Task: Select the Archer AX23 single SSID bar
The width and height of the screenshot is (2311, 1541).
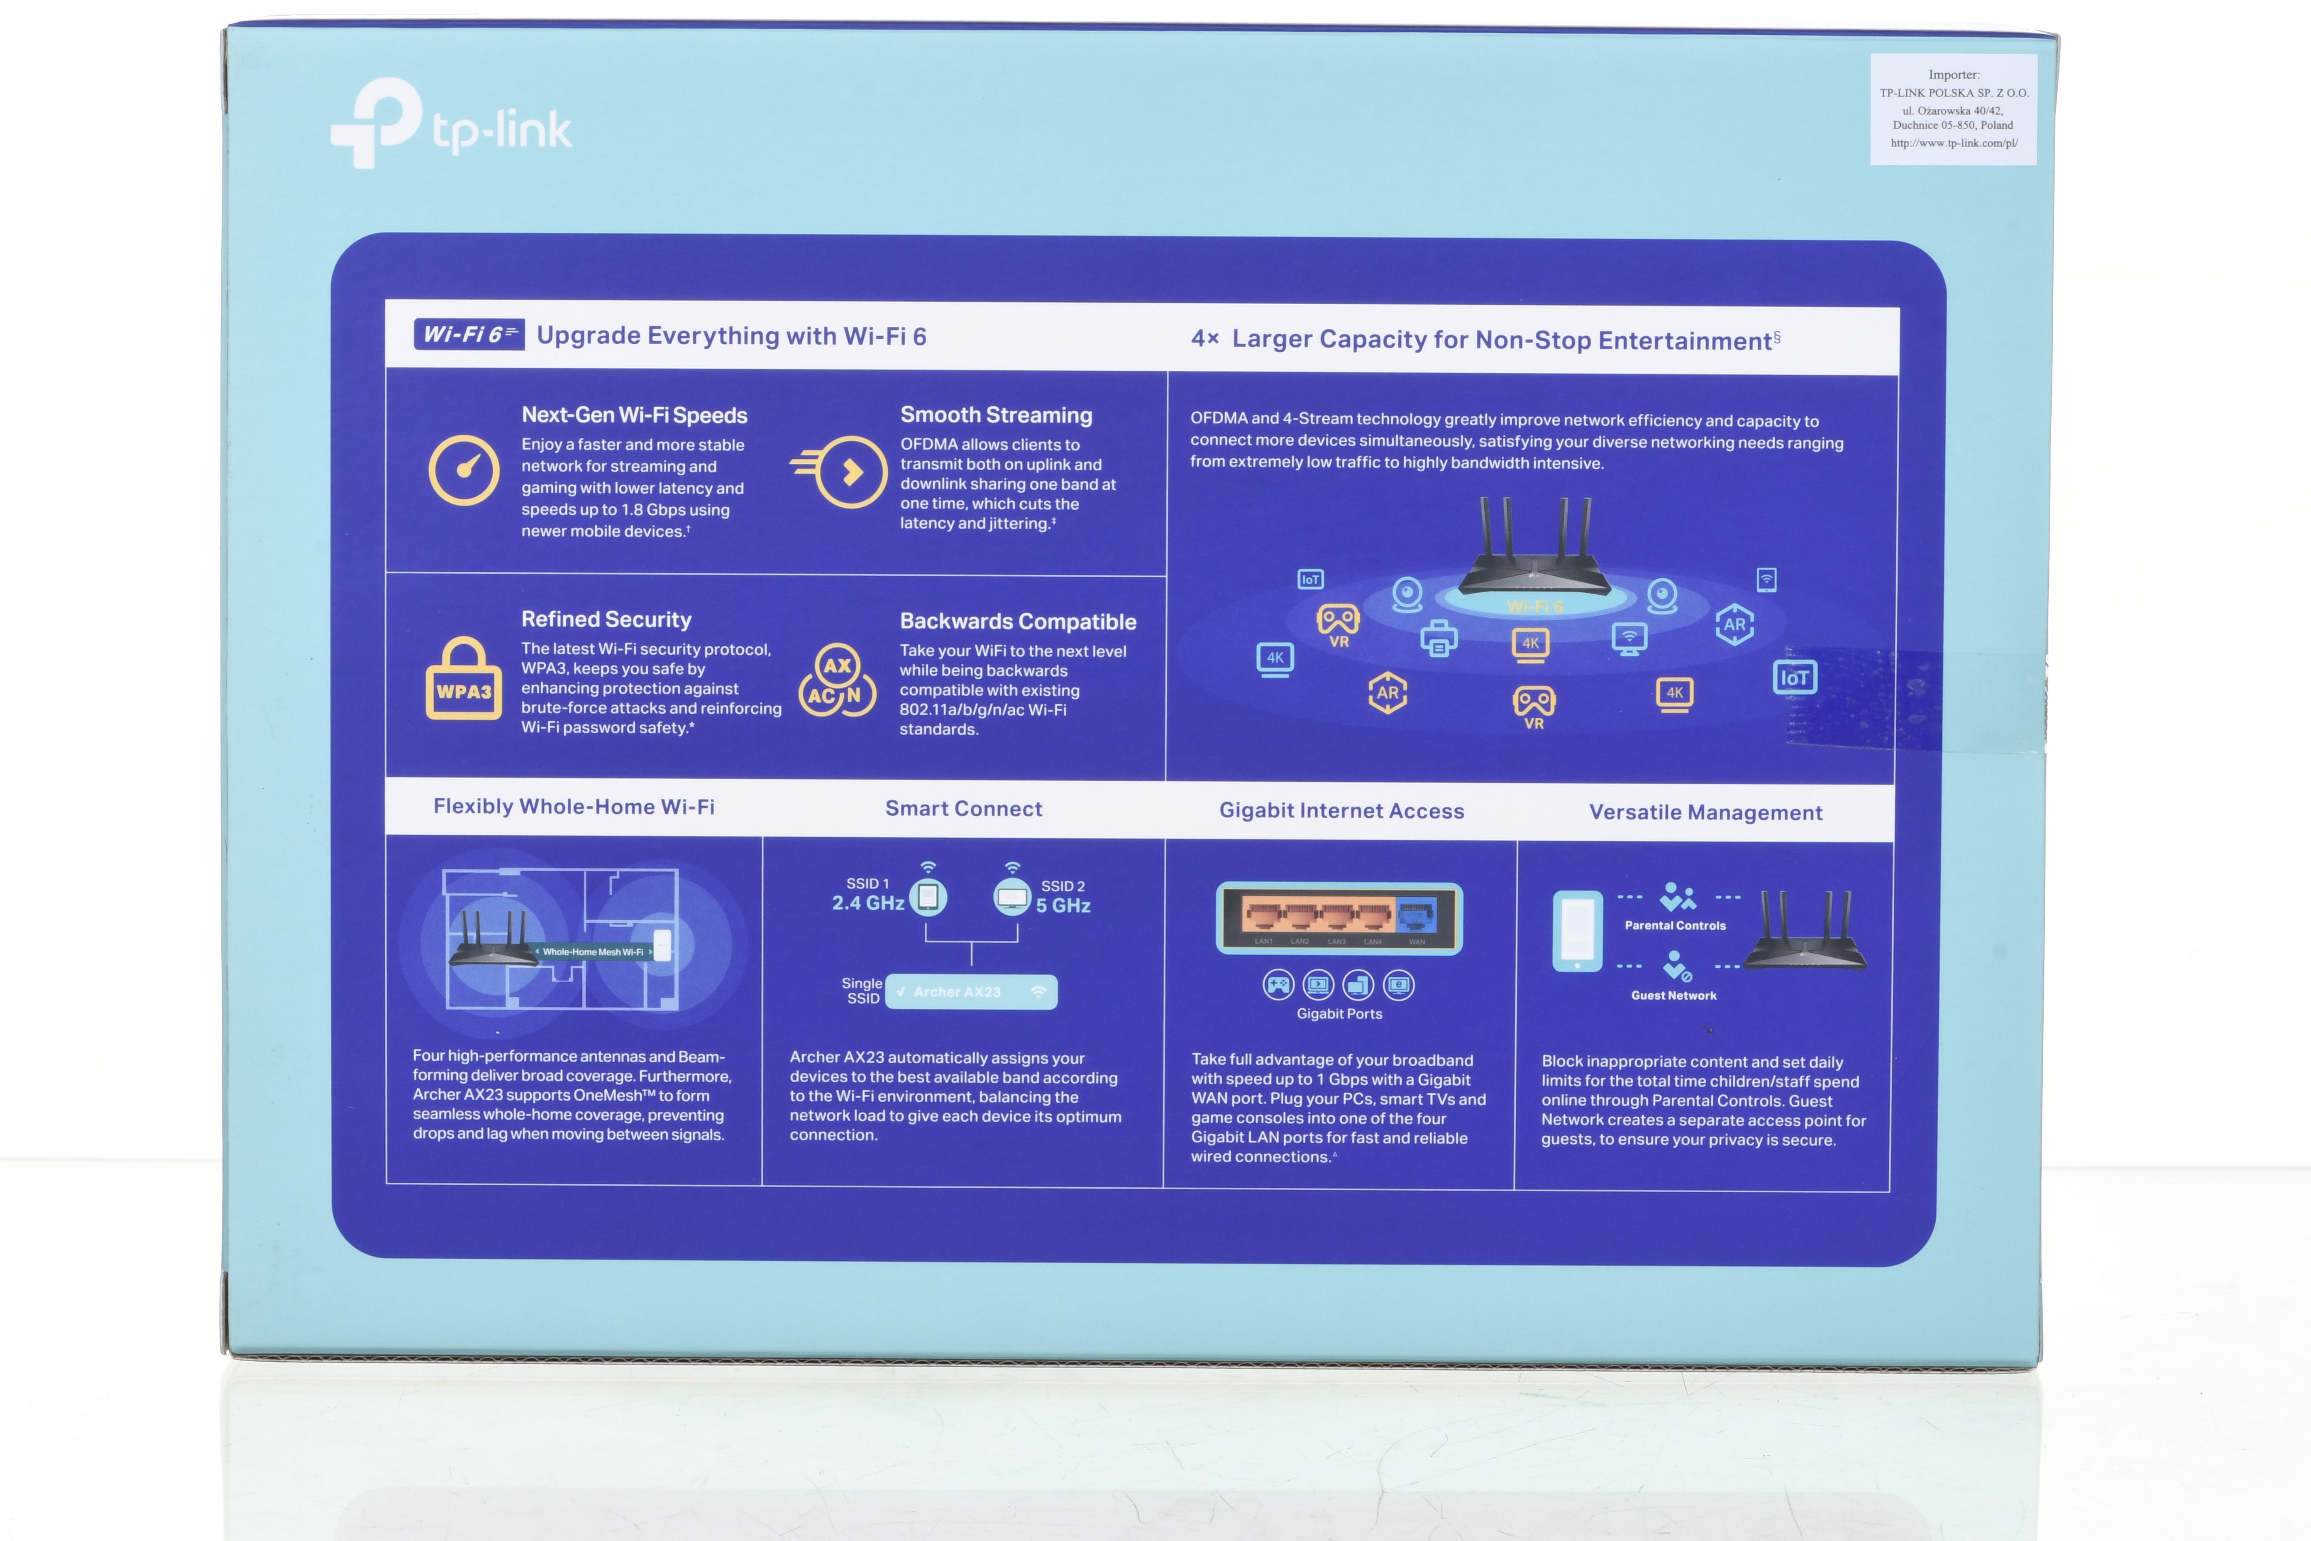Action: click(x=971, y=992)
